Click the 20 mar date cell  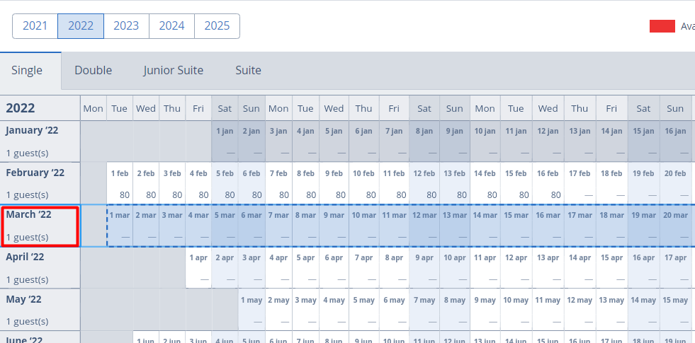pos(675,226)
